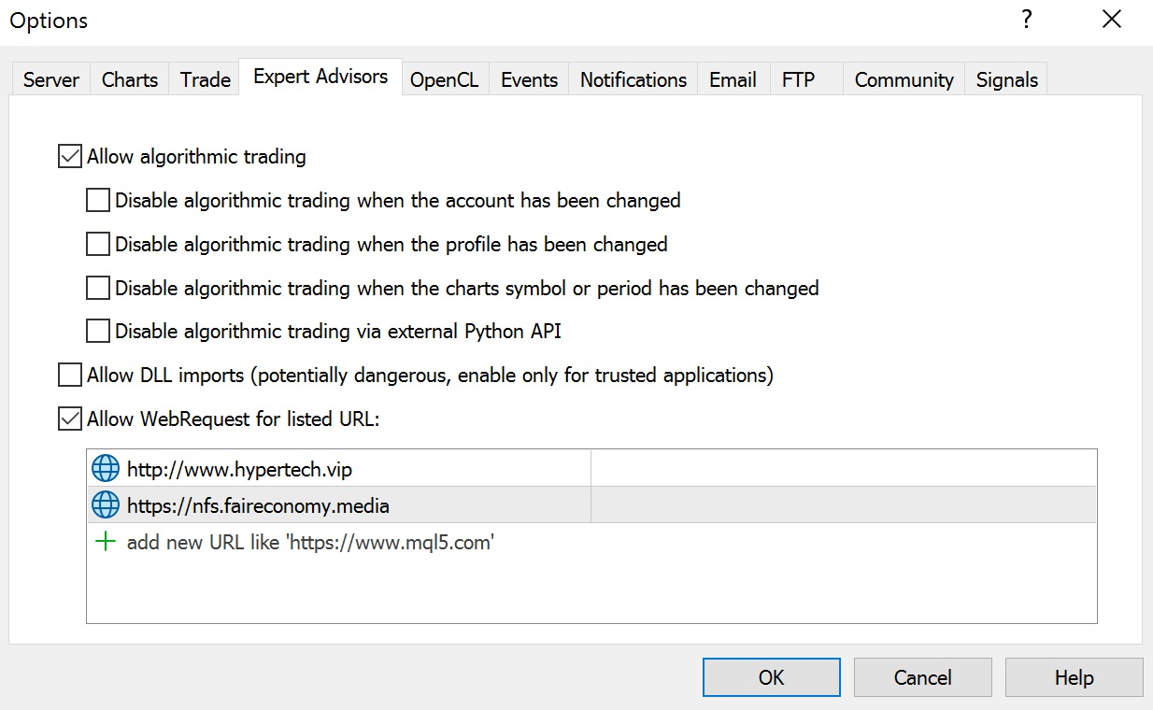
Task: Click the Help button
Action: (1074, 677)
